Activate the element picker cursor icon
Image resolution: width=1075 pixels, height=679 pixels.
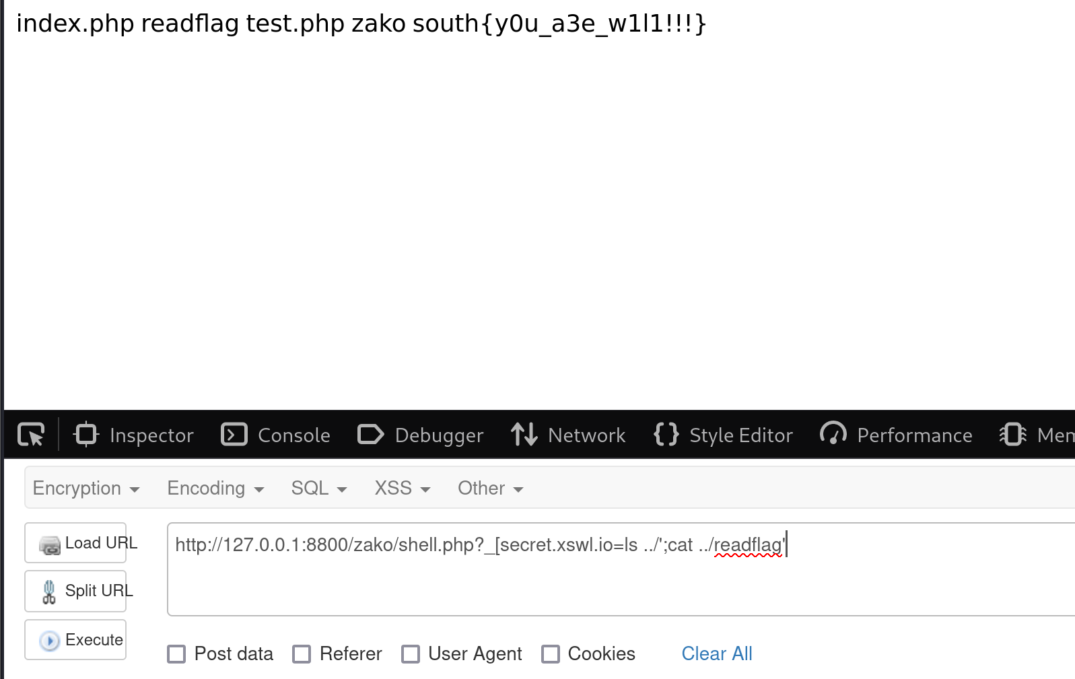tap(31, 435)
